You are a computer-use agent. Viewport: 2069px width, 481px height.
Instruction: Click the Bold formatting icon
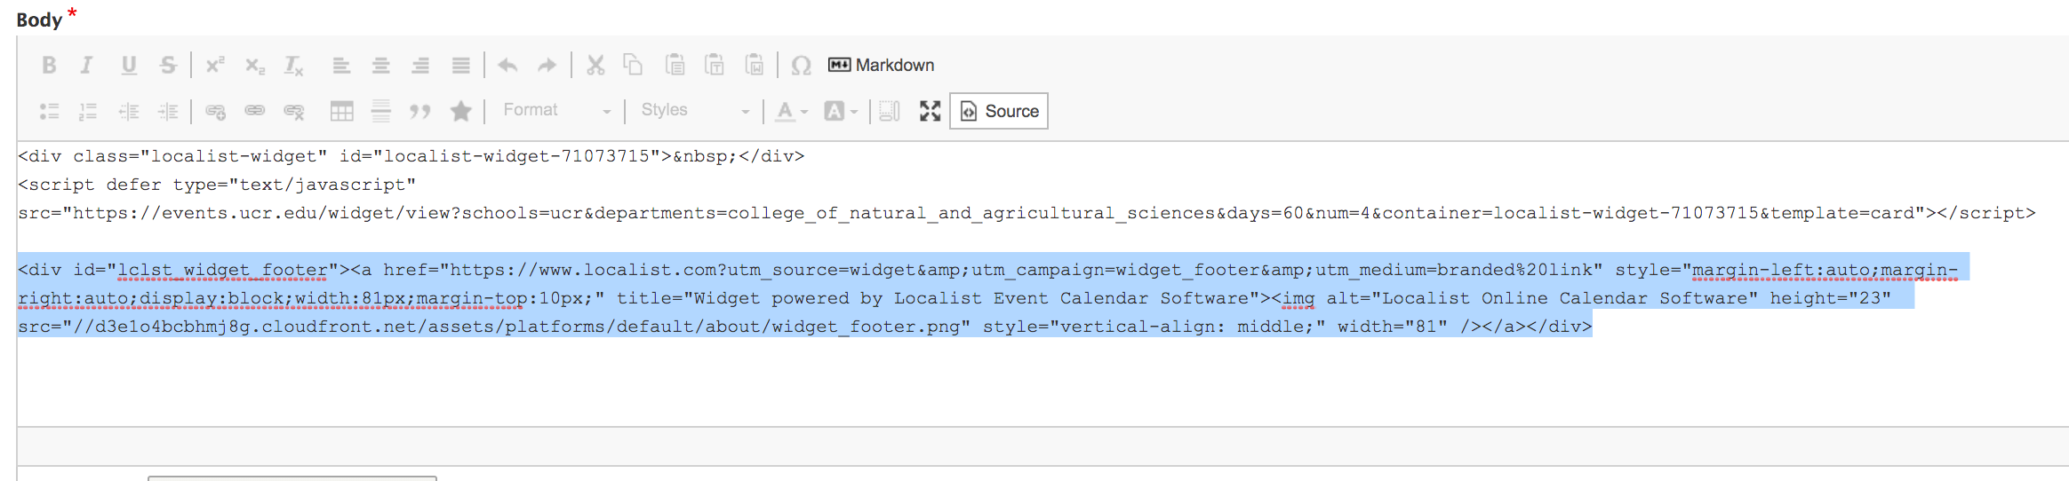pos(49,65)
